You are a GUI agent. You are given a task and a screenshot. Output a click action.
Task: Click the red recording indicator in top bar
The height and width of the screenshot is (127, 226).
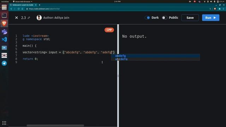[195, 1]
